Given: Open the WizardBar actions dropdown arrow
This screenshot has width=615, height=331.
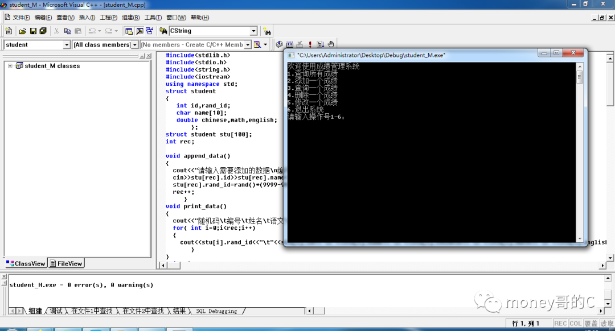Looking at the screenshot, I should tap(265, 45).
